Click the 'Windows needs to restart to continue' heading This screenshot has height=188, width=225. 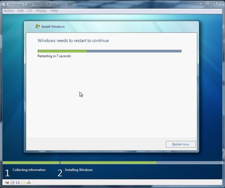coord(73,41)
